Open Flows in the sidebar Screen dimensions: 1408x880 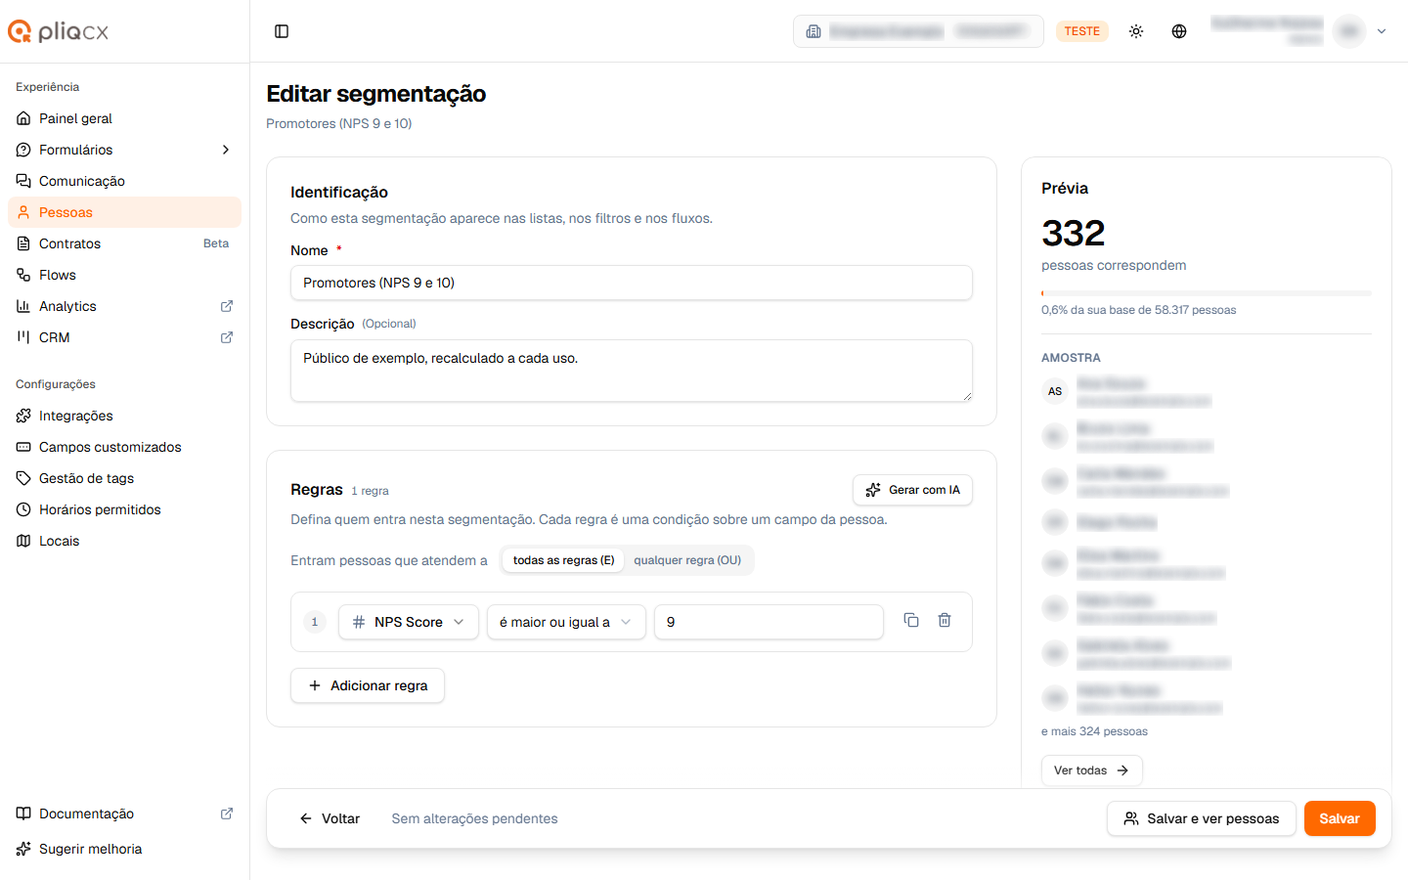pyautogui.click(x=124, y=275)
